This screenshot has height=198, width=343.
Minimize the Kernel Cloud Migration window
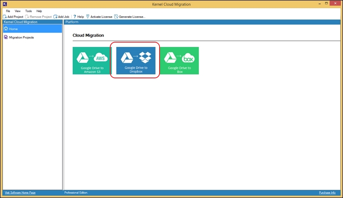[x=320, y=4]
